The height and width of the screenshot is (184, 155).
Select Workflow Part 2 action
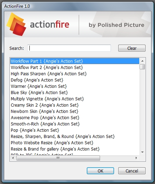[x=75, y=68]
